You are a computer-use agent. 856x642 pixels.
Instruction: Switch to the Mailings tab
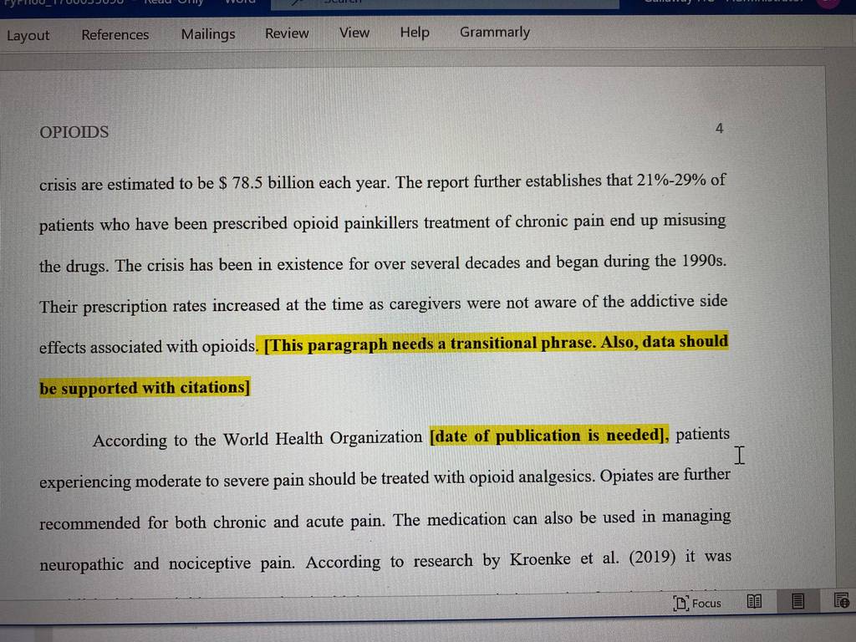[x=208, y=34]
